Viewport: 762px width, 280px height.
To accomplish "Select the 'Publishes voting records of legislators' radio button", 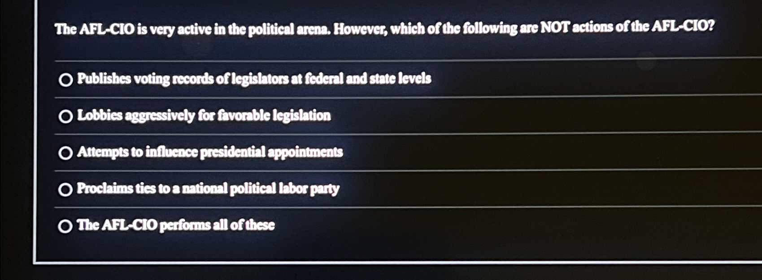I will [65, 80].
